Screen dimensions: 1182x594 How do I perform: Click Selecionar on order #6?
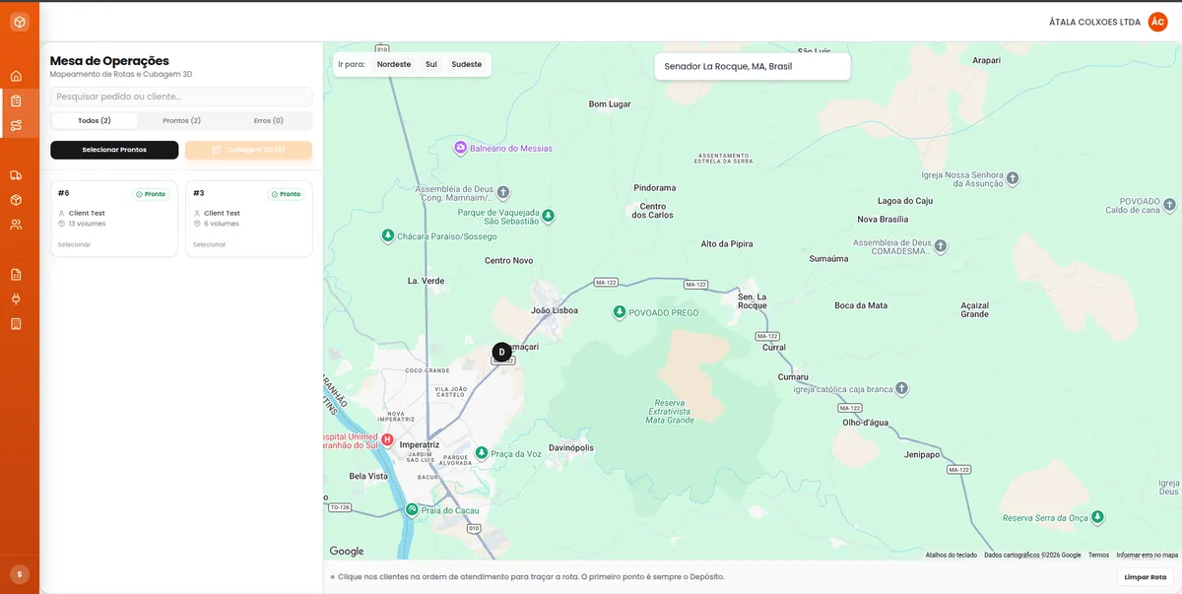(x=74, y=244)
